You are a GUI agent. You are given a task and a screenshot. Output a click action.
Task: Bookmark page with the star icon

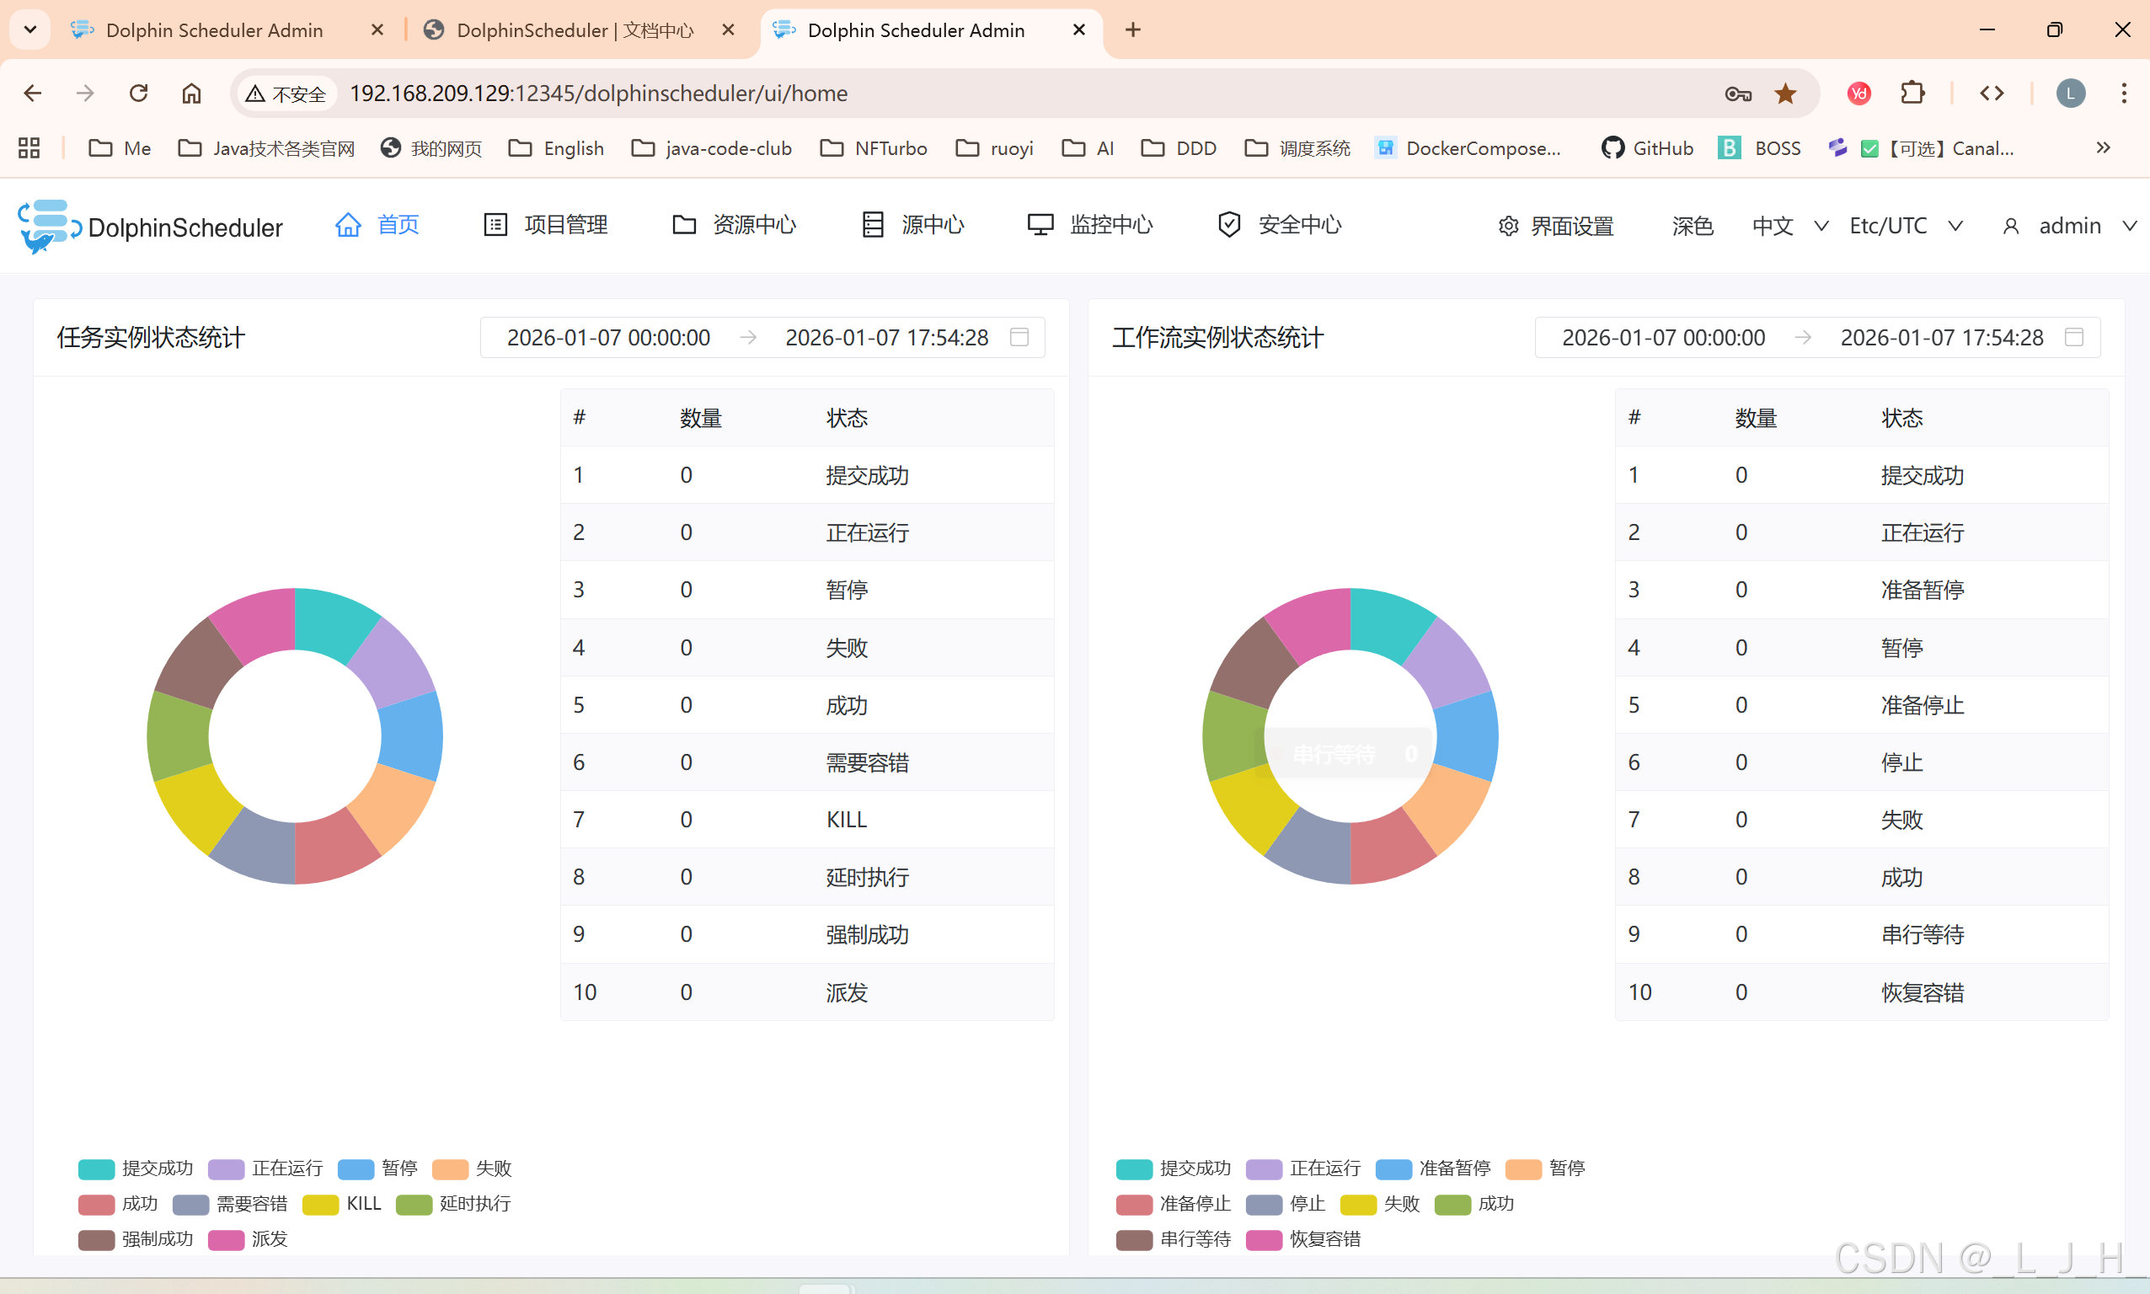(x=1784, y=94)
